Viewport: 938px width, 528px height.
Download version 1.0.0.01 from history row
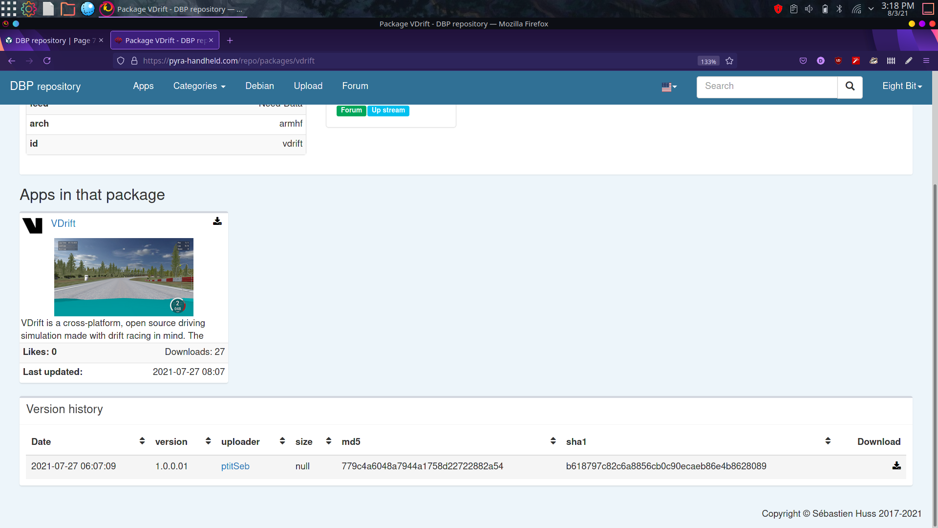coord(896,466)
